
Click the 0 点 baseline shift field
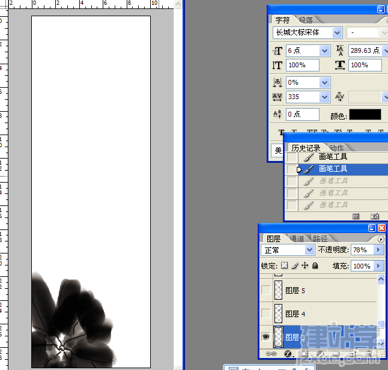(302, 114)
